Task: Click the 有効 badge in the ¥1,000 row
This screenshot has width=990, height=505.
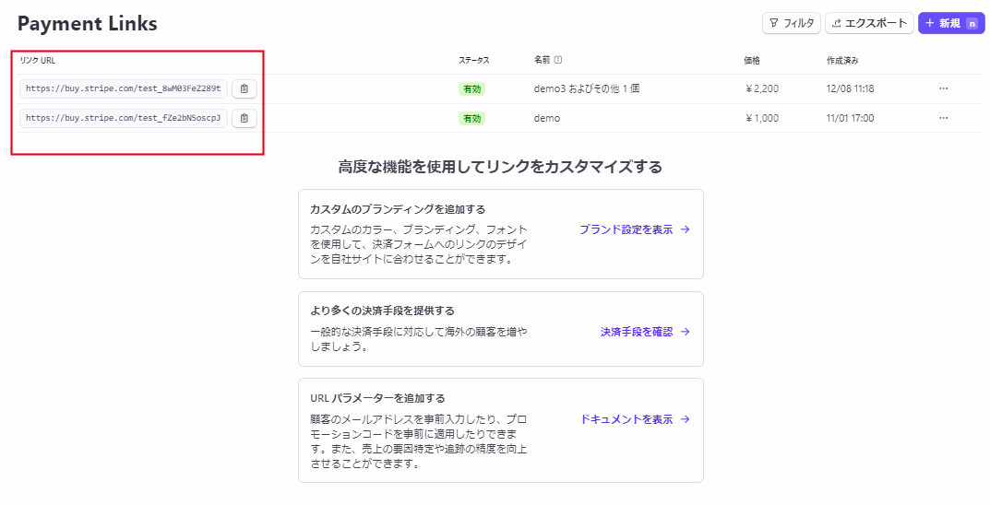Action: [471, 118]
